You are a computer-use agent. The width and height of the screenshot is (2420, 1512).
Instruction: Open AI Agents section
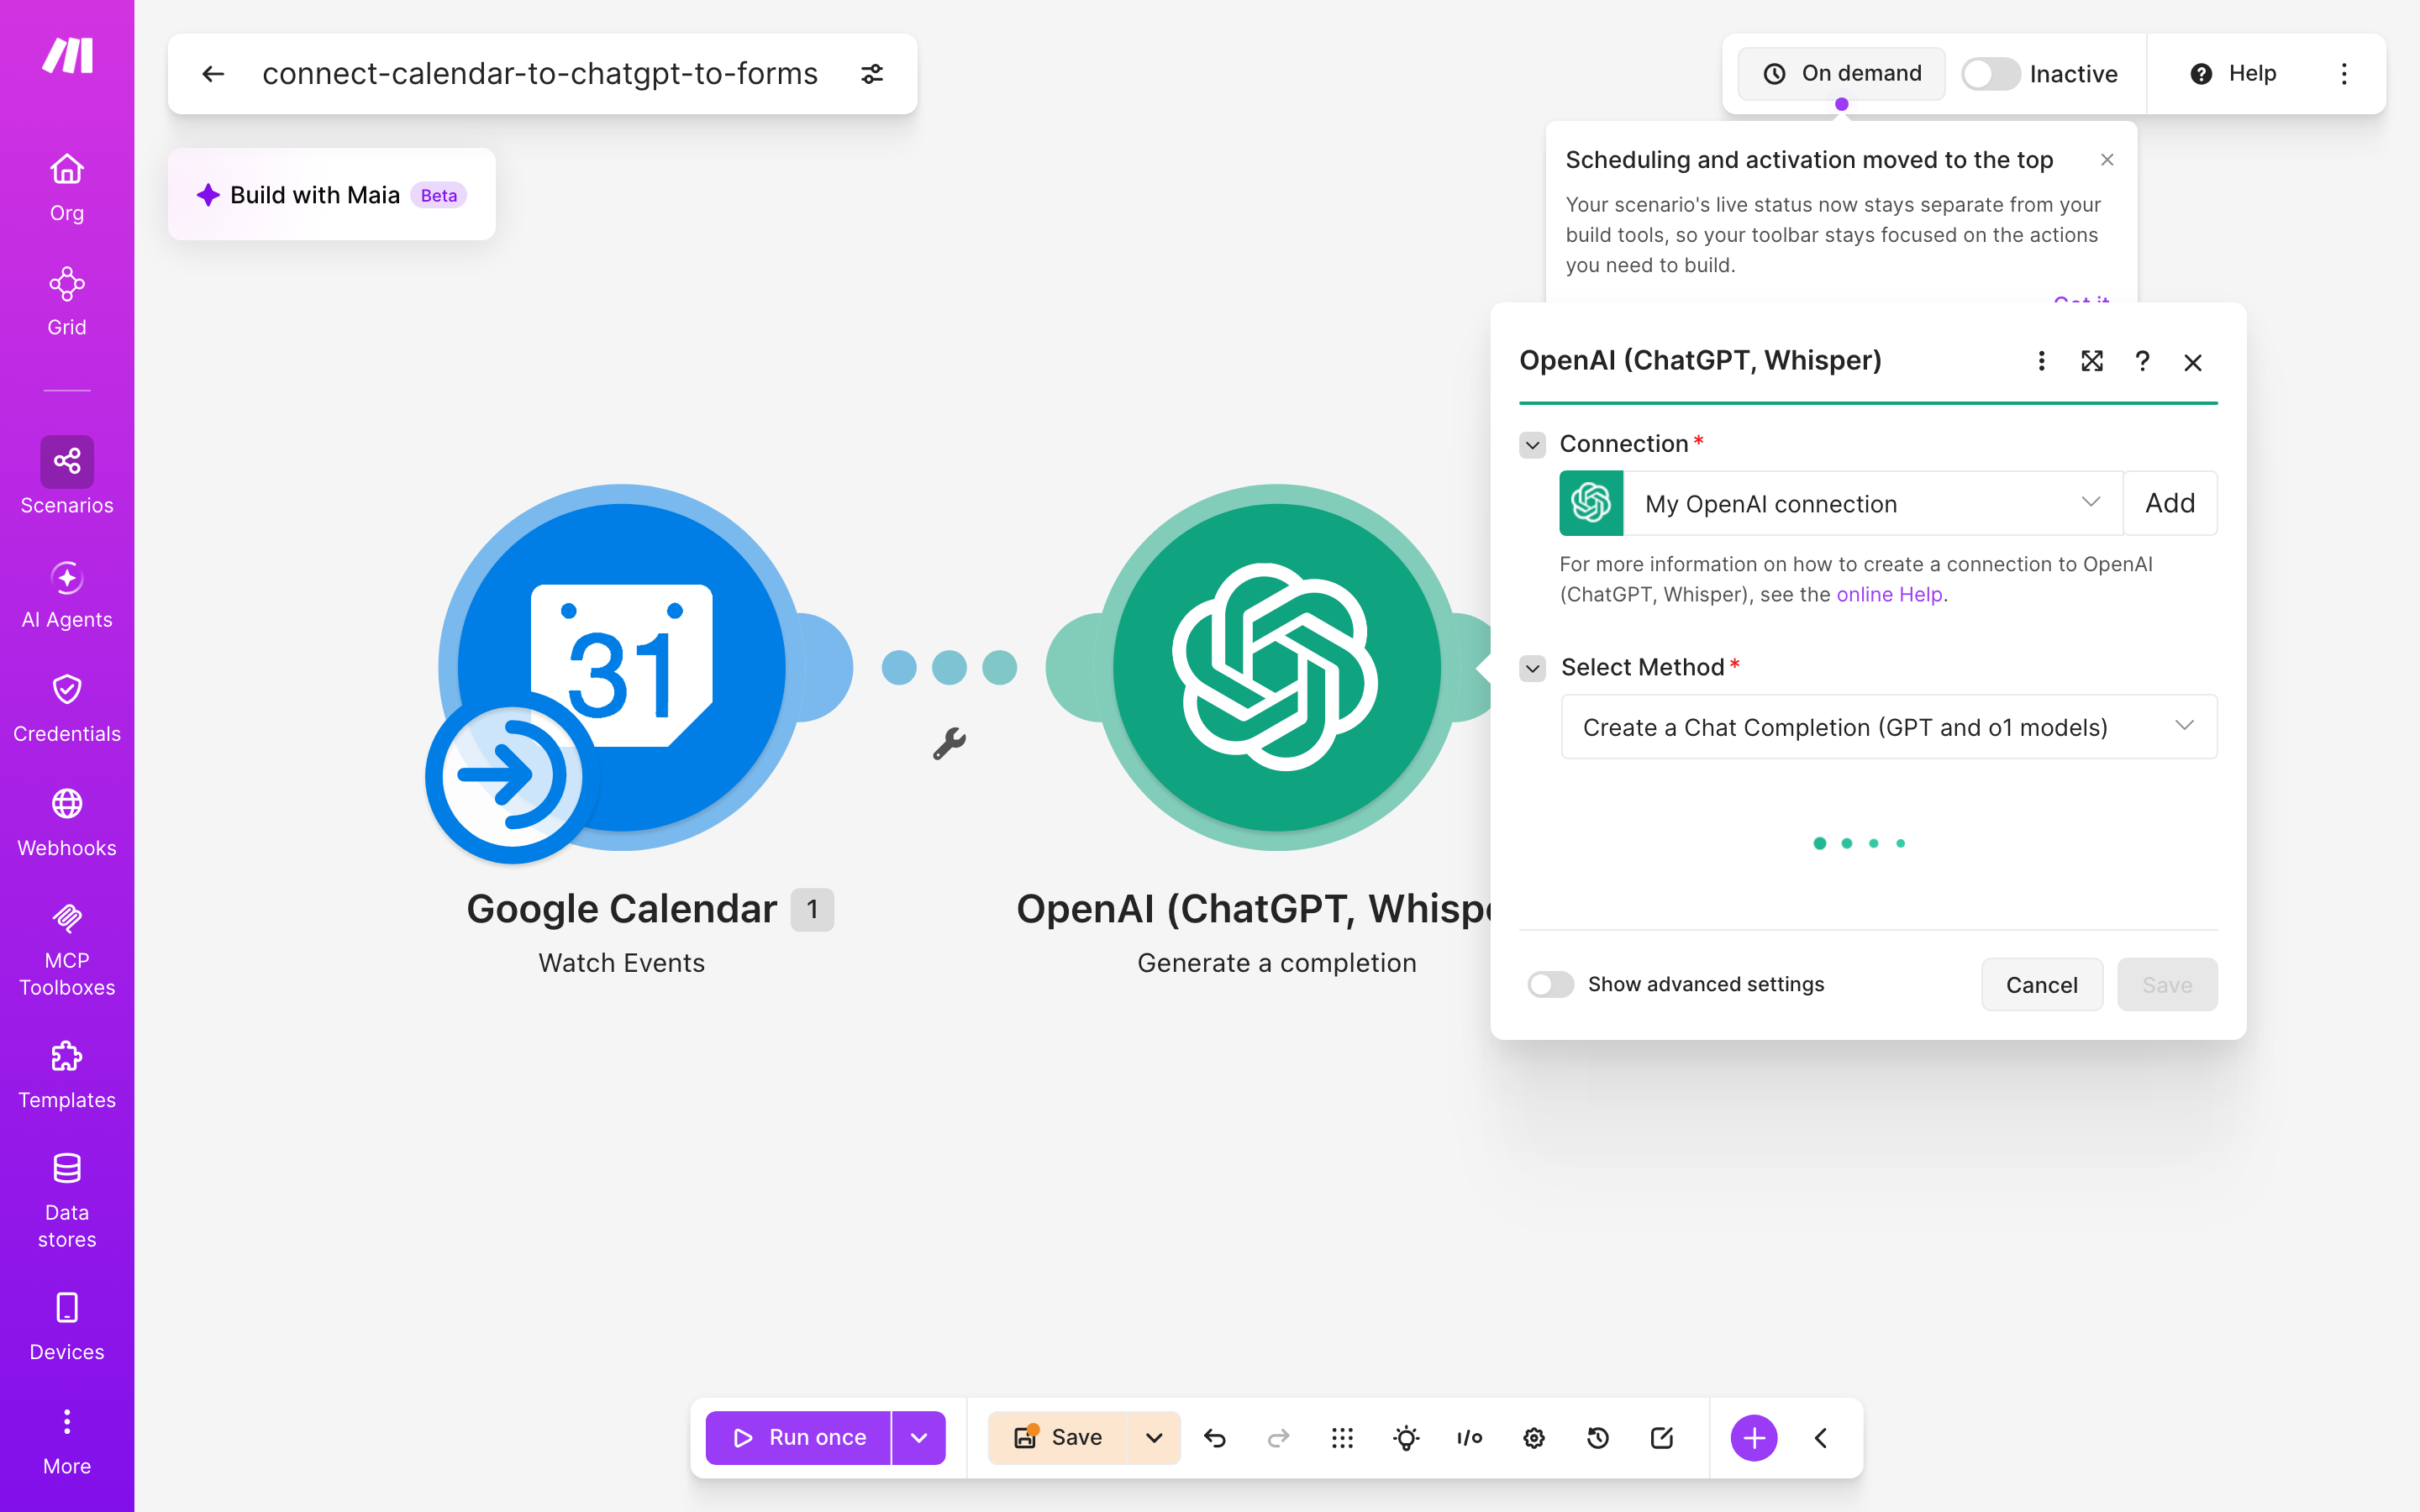tap(67, 594)
